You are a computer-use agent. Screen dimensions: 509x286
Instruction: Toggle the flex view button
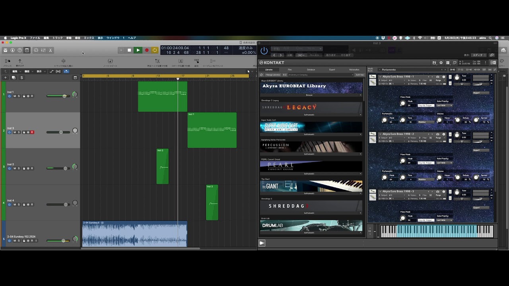58,71
